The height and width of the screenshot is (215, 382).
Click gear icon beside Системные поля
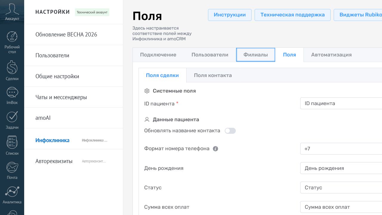(147, 91)
